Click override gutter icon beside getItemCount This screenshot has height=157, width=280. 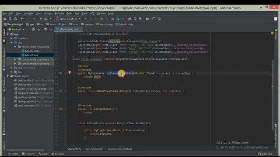(60, 109)
